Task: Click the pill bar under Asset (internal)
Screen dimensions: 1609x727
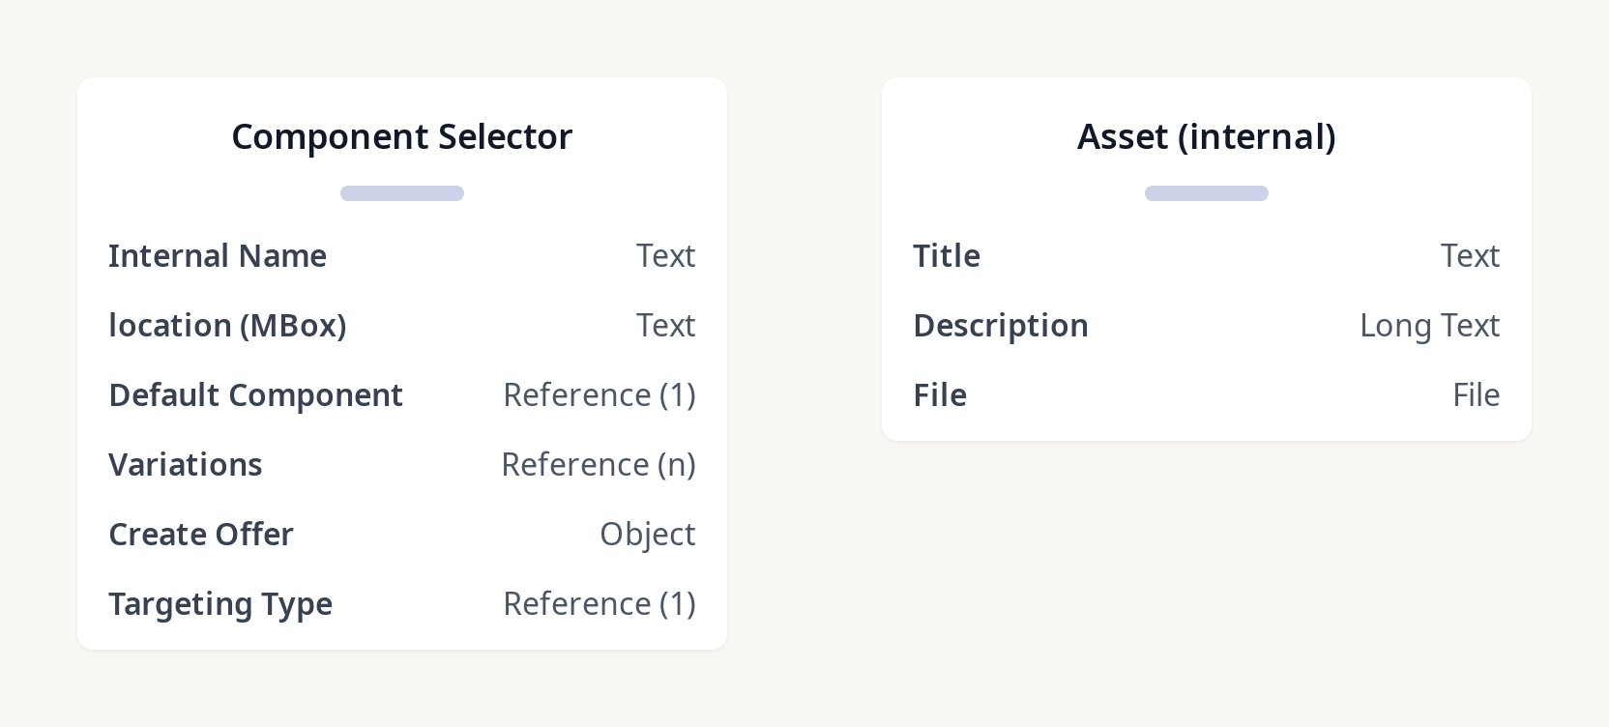Action: click(x=1206, y=193)
